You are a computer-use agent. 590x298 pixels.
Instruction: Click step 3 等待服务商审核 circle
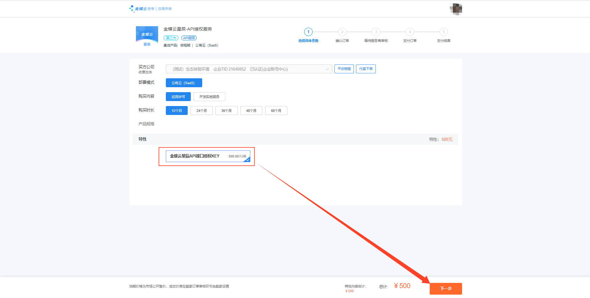[376, 32]
